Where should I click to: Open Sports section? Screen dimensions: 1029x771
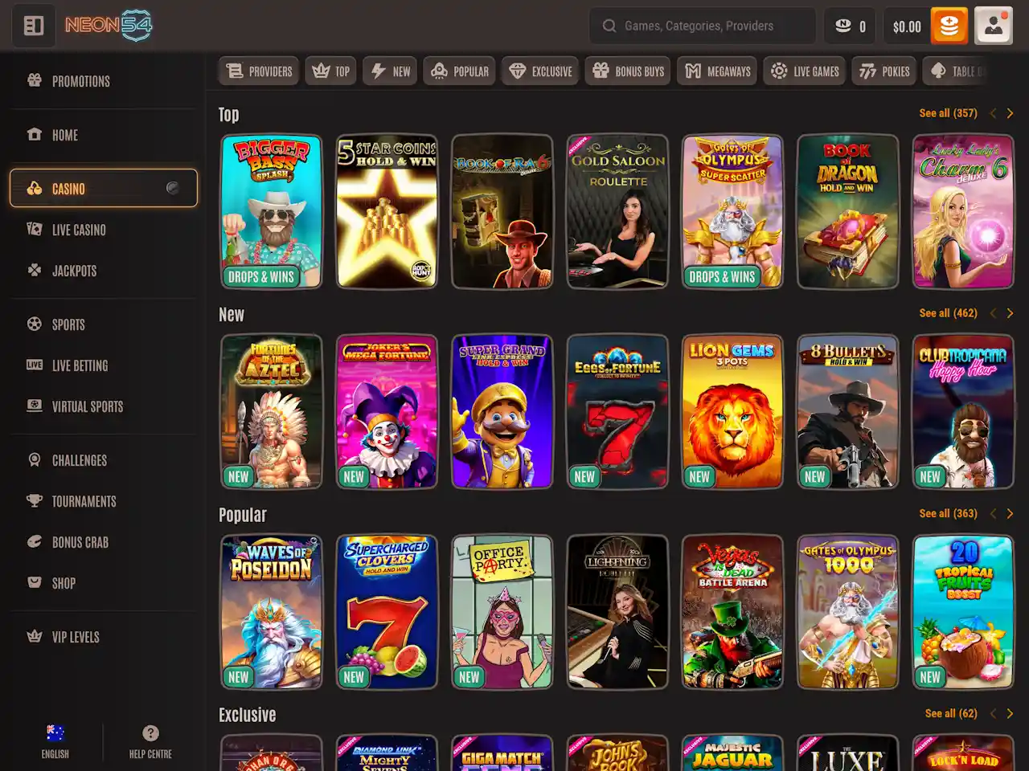(103, 324)
